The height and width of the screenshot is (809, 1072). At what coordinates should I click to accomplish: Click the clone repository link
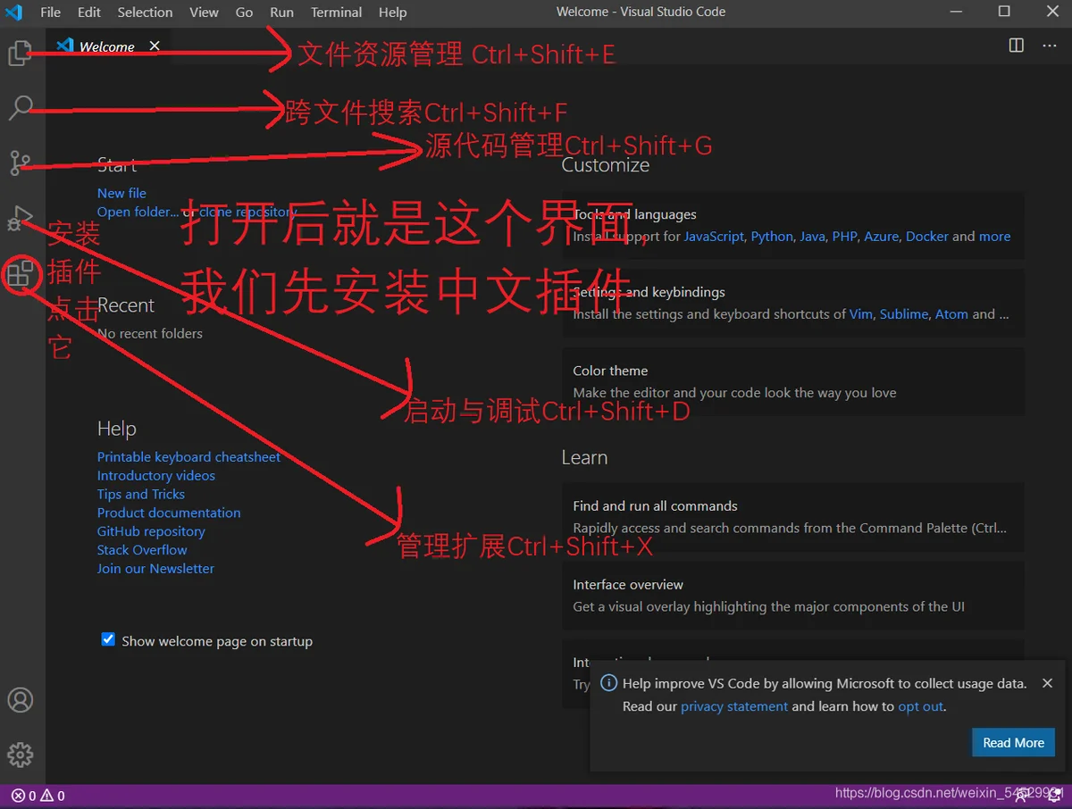[248, 212]
